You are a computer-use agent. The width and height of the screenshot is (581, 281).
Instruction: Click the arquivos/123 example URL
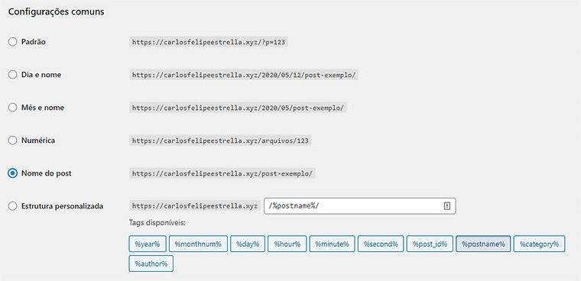[220, 140]
